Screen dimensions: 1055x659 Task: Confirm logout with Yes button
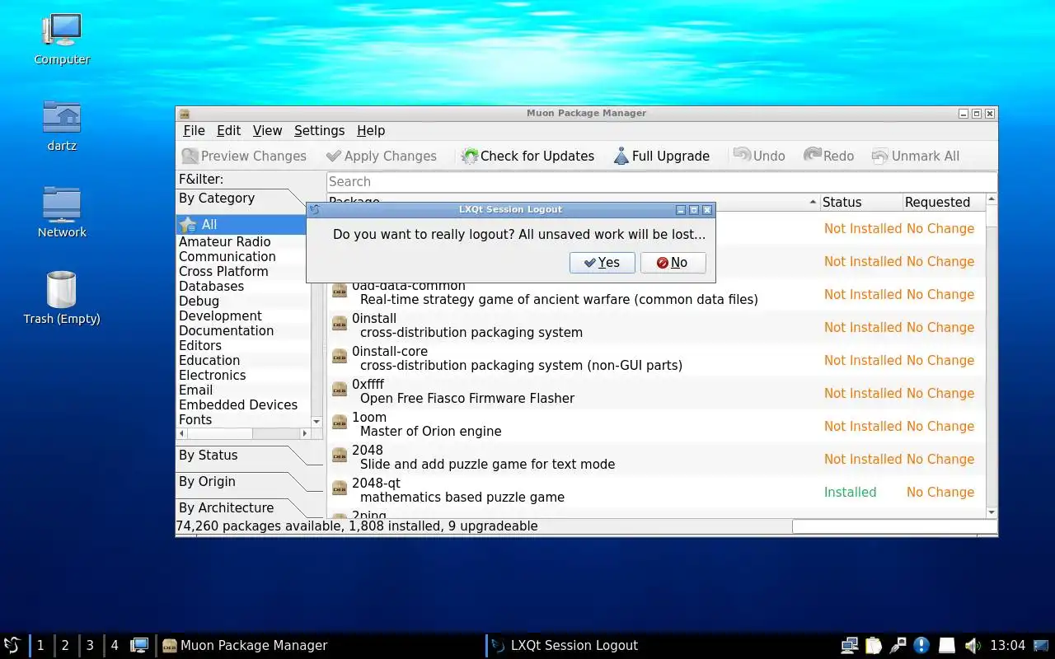tap(602, 263)
